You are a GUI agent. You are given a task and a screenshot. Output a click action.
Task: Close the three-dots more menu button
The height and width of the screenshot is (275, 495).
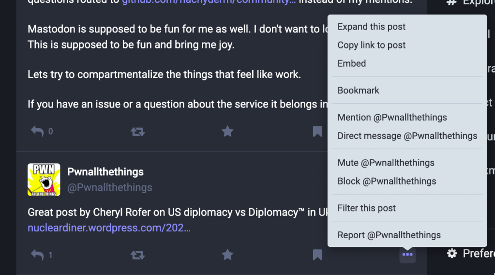click(x=407, y=255)
